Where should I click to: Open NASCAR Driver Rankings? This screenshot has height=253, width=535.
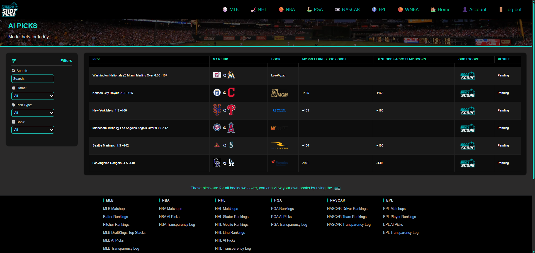347,209
